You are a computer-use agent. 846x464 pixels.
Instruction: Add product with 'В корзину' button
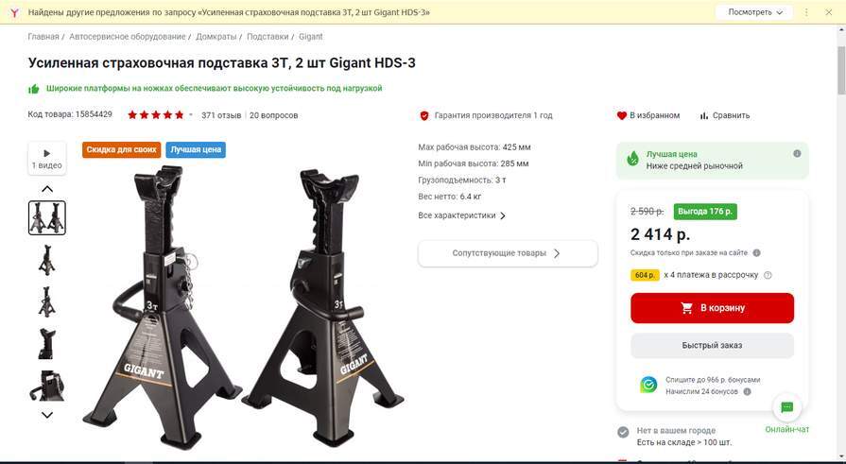click(x=712, y=308)
